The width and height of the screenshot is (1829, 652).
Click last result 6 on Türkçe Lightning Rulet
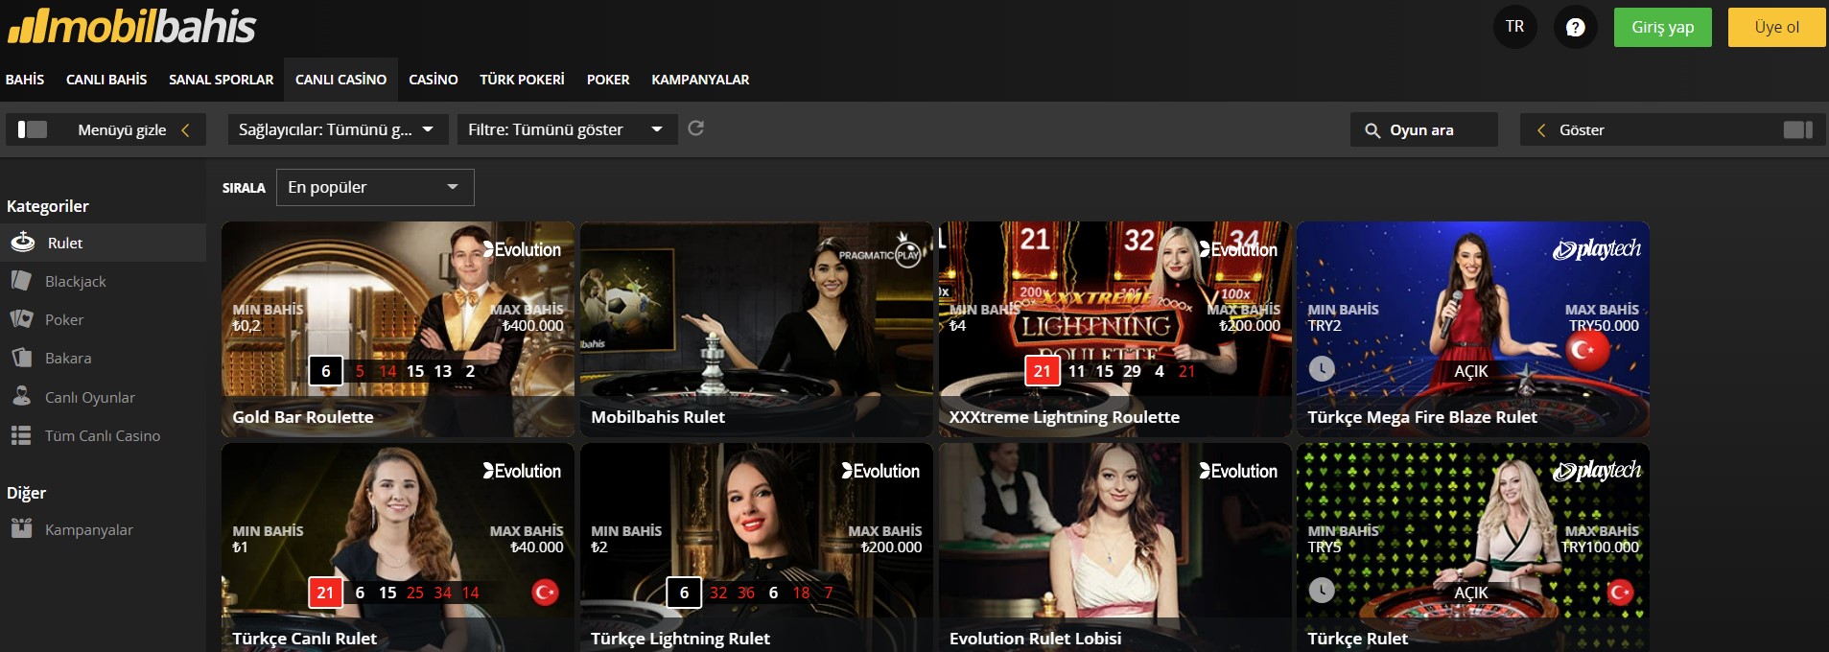(x=684, y=593)
